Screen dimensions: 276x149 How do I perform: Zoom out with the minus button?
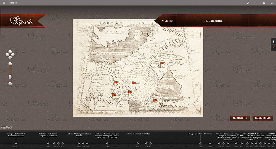[10, 84]
